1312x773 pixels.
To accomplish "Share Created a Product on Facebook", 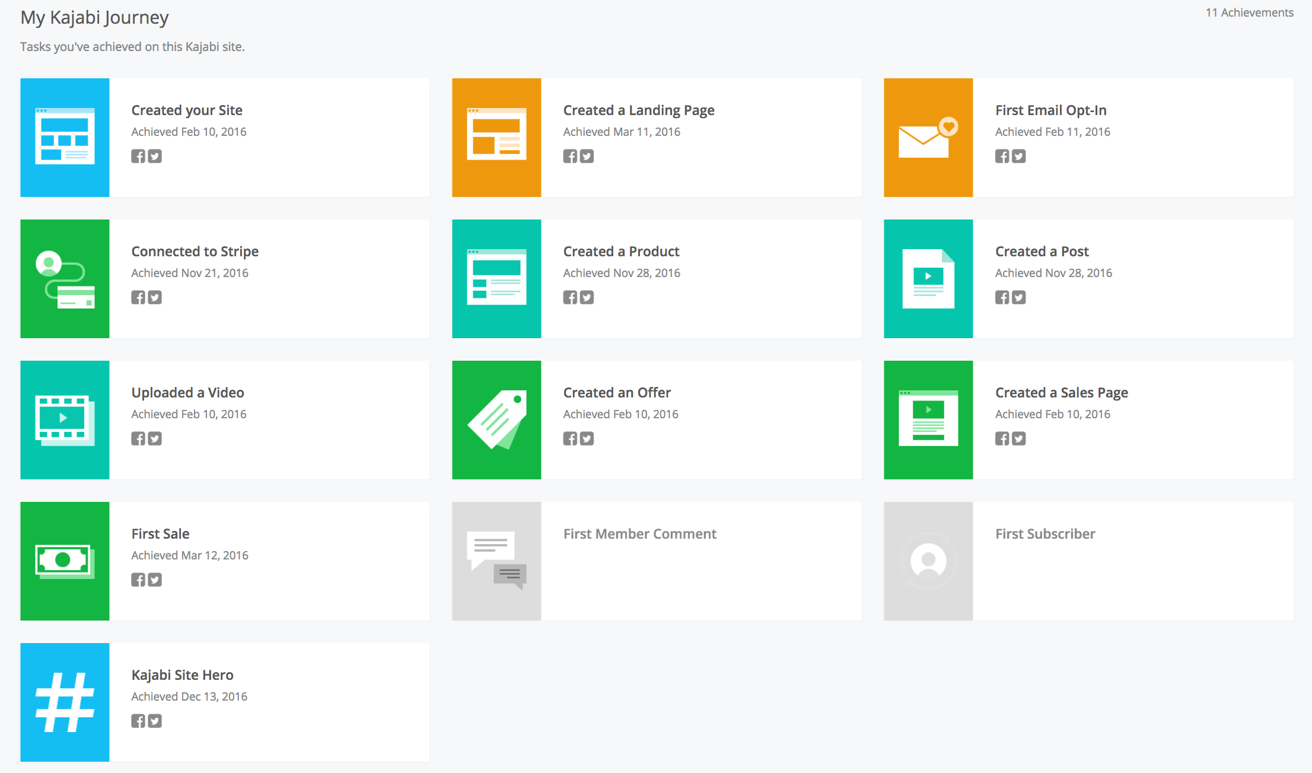I will click(x=570, y=297).
